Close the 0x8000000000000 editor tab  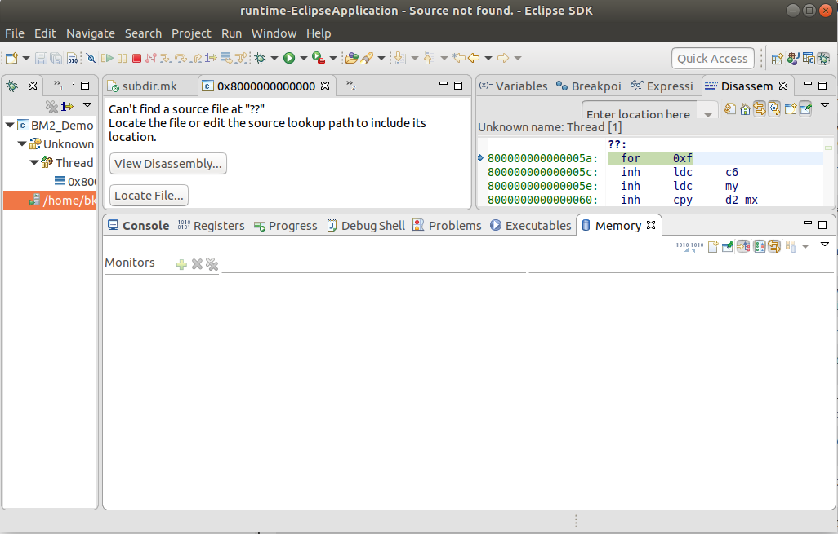[325, 86]
